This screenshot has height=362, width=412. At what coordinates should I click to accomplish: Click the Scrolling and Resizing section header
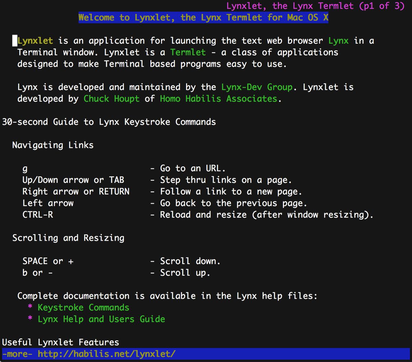(68, 238)
